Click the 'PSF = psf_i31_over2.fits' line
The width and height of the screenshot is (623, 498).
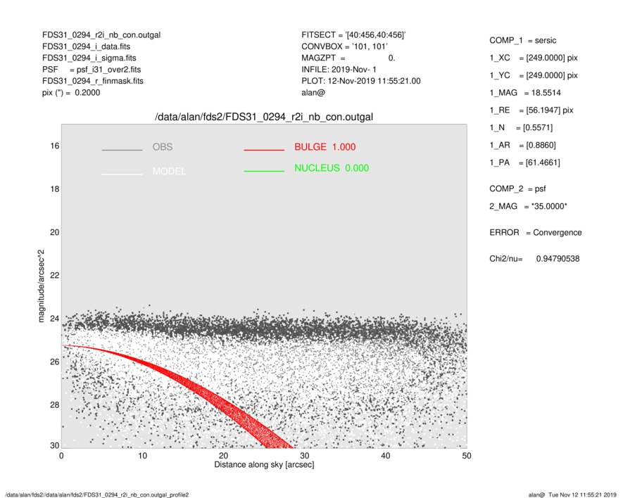coord(92,70)
